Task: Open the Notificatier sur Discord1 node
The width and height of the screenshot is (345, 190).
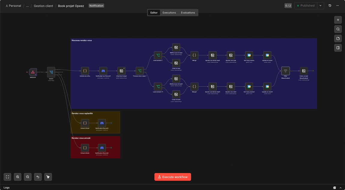Action: [103, 71]
